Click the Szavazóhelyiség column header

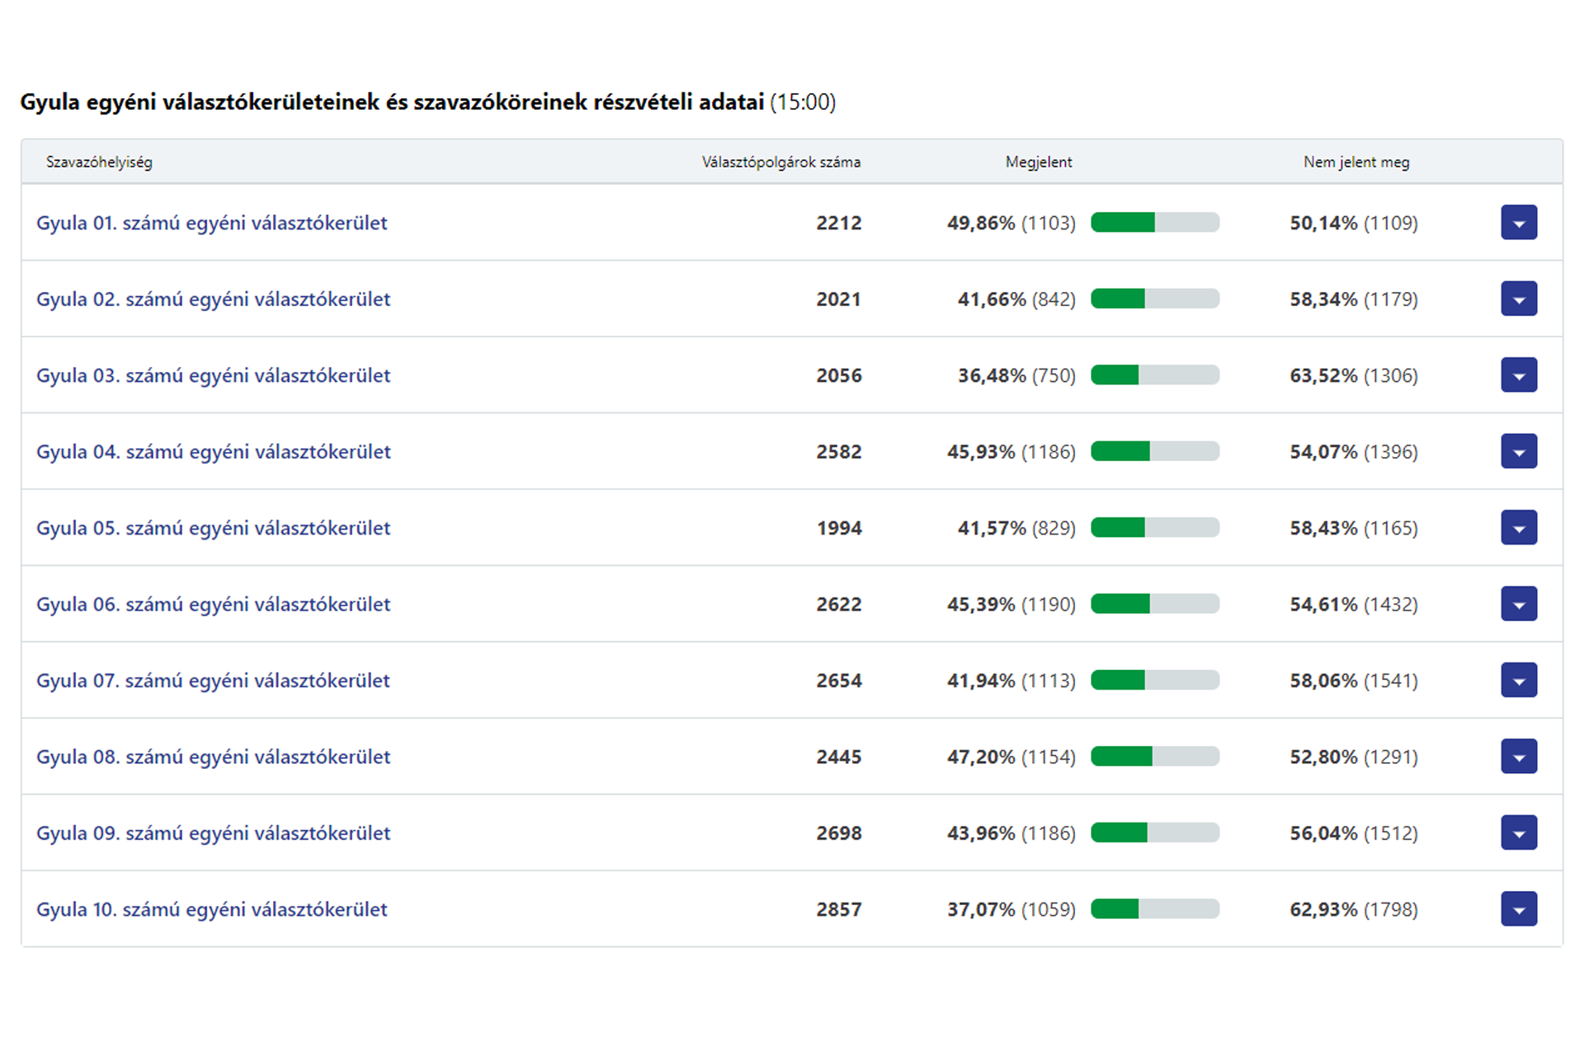point(99,163)
